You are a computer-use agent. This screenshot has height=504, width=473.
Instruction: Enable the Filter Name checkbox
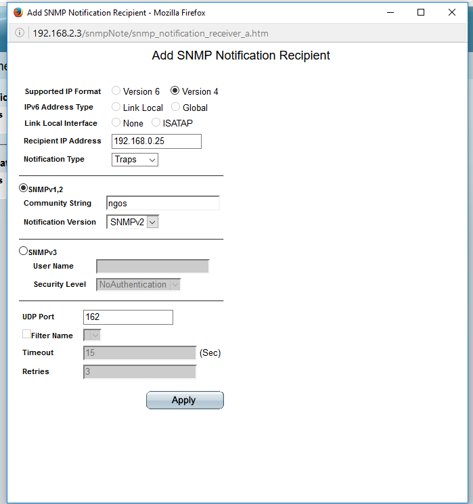[x=26, y=334]
